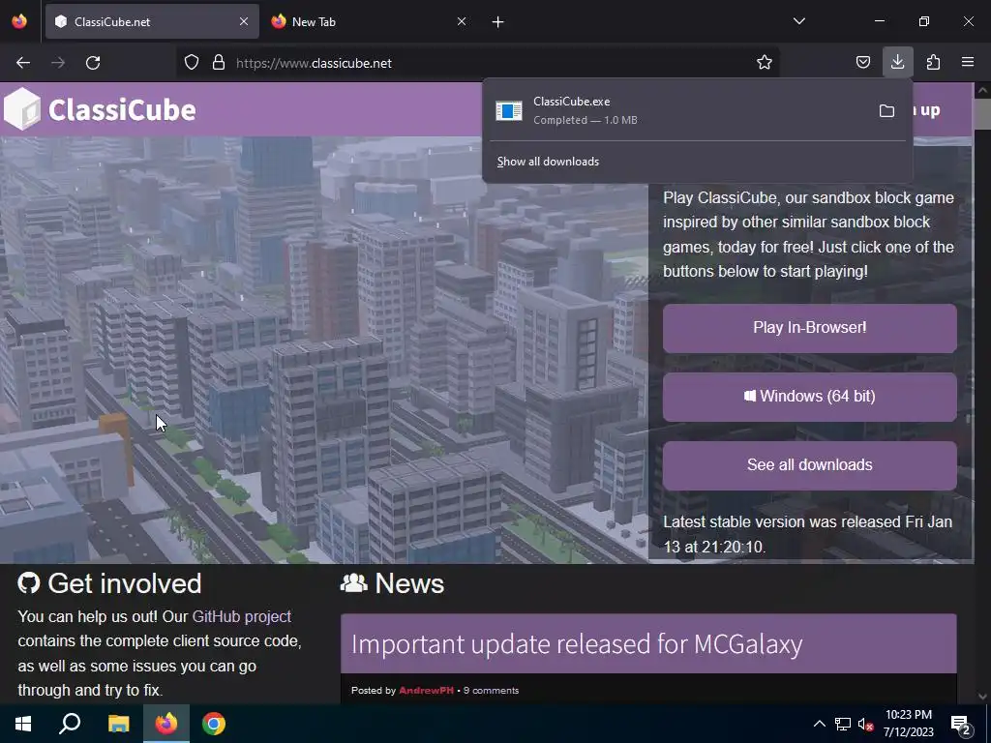The width and height of the screenshot is (991, 743).
Task: Toggle the downloads toolbar button
Action: [897, 63]
